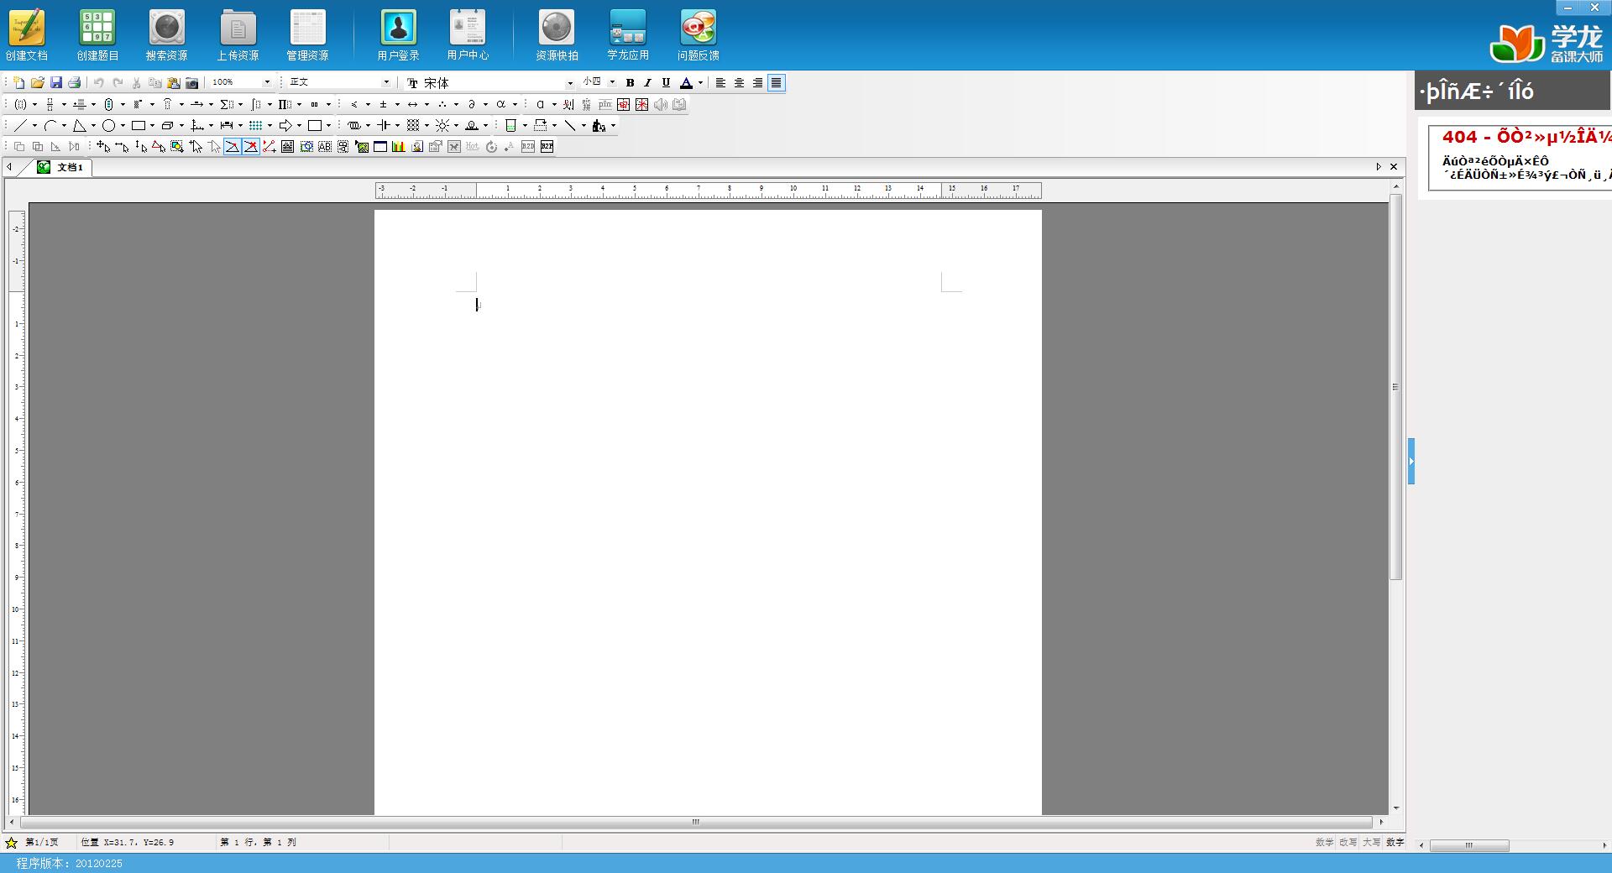This screenshot has width=1612, height=873.
Task: Toggle bold formatting
Action: (630, 82)
